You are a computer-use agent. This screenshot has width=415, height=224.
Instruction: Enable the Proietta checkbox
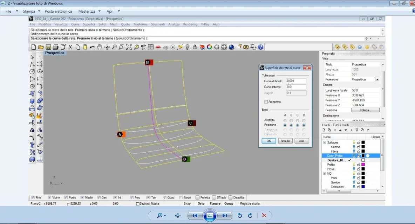(197, 197)
